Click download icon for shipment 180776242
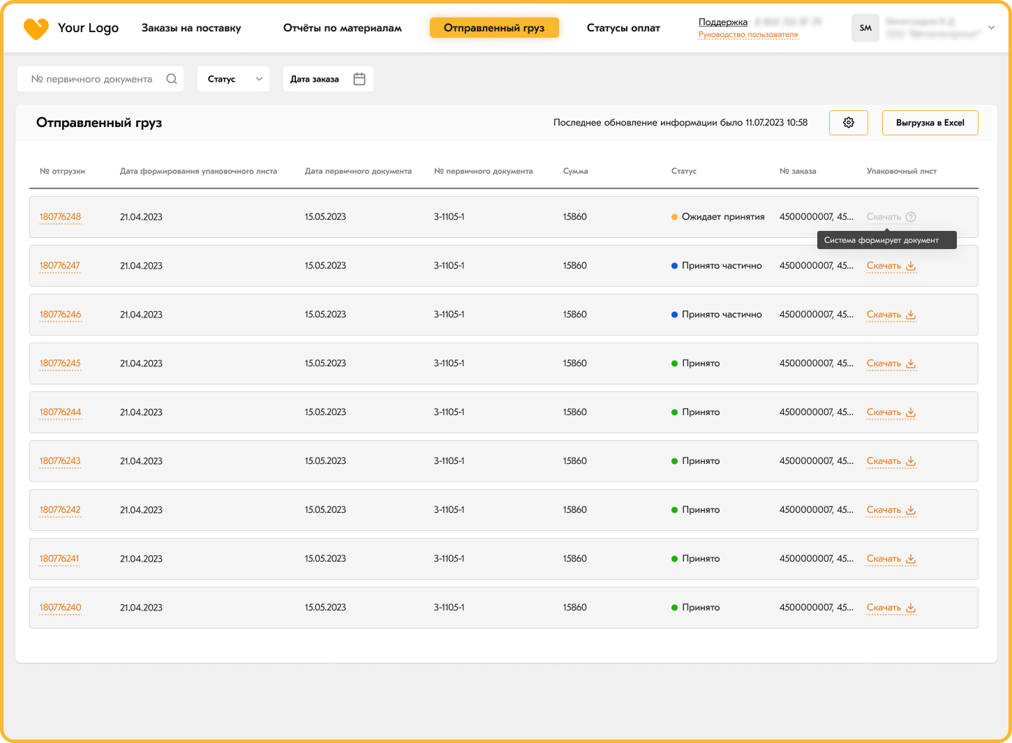The height and width of the screenshot is (743, 1012). tap(911, 510)
